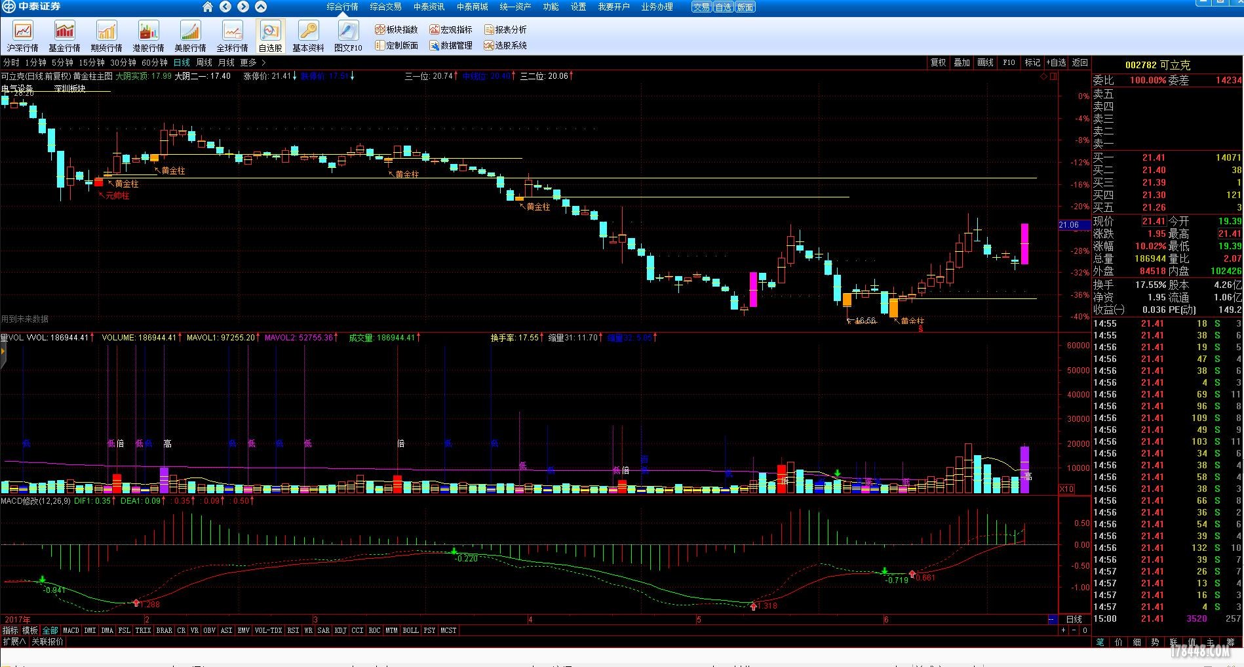Click the small rectangle icon beside diamond
1244x667 pixels.
click(x=1053, y=76)
